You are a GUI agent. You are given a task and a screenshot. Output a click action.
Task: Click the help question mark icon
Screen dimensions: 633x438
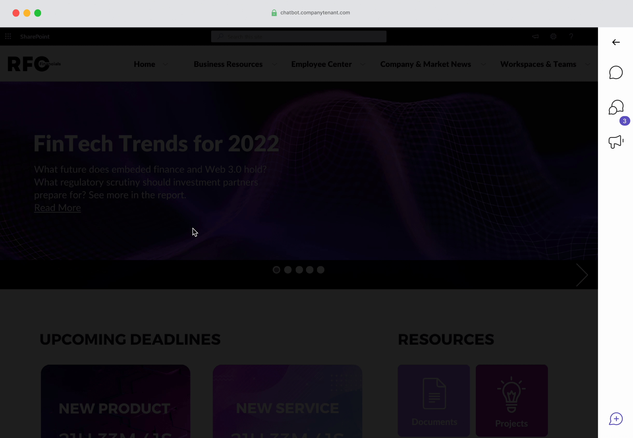point(571,37)
